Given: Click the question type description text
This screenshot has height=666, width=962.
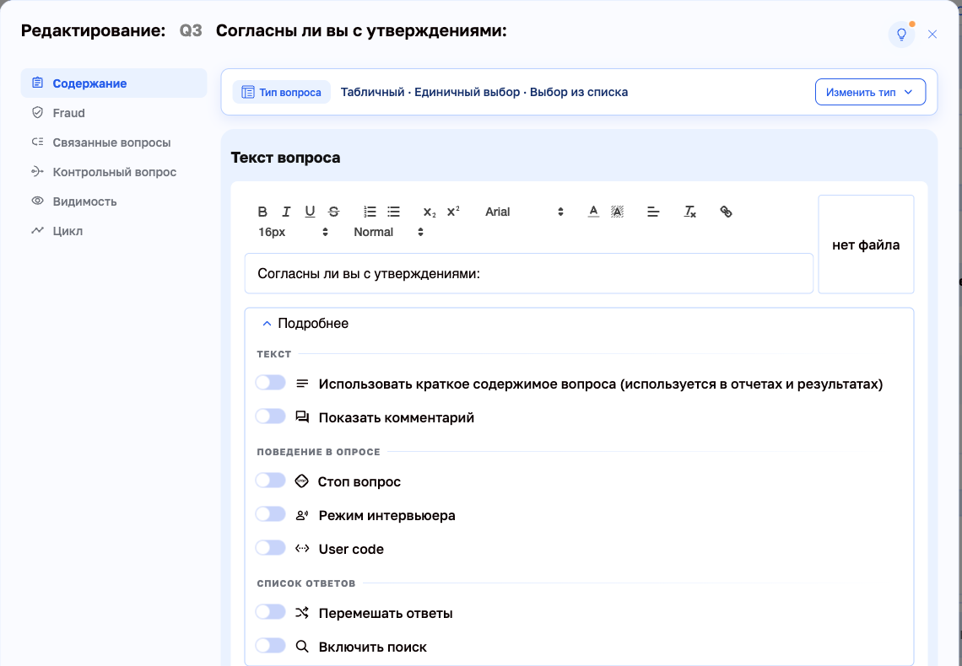Looking at the screenshot, I should (x=484, y=93).
